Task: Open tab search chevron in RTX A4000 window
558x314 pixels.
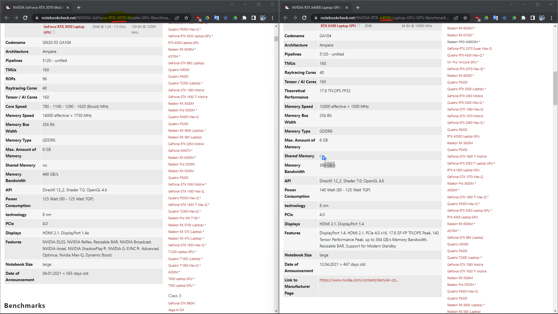Action: pyautogui.click(x=511, y=4)
